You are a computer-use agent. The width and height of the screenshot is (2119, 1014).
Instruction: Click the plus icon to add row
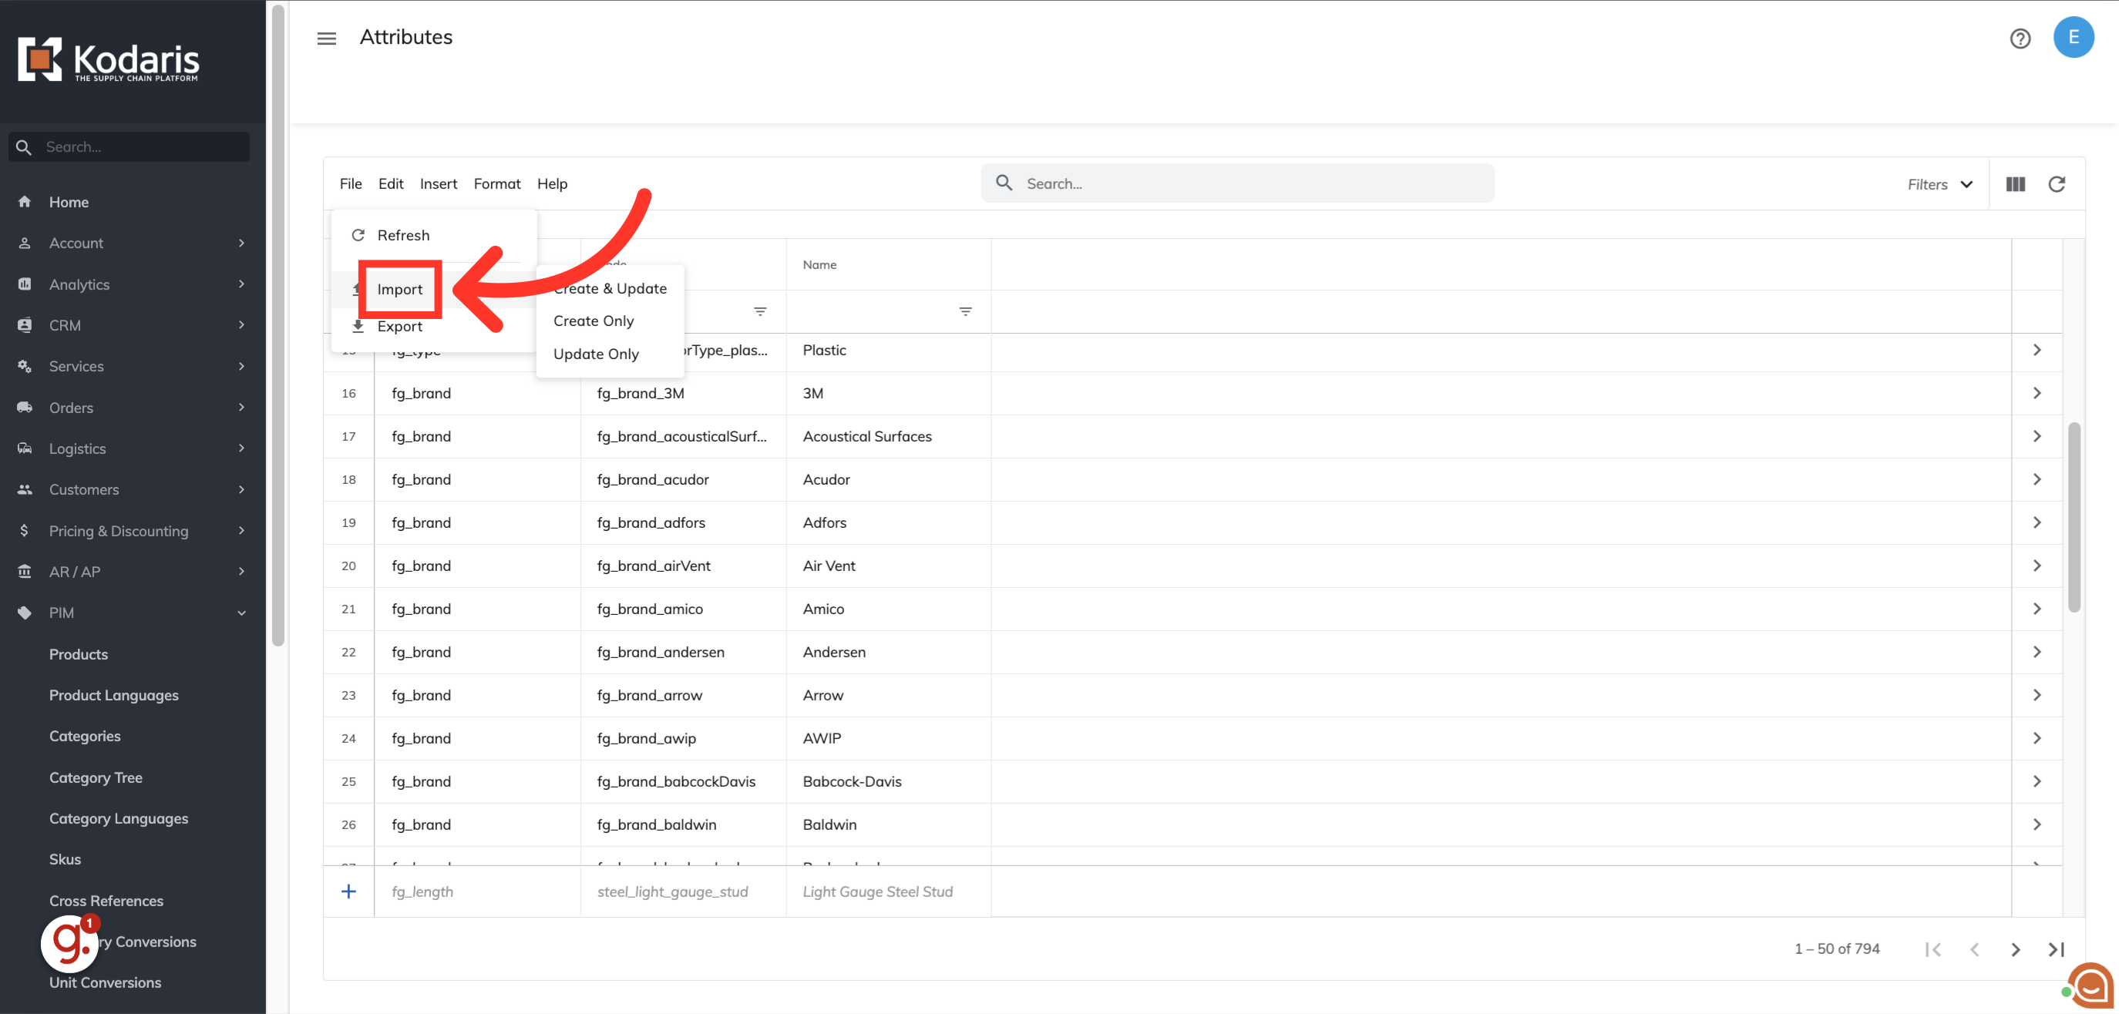(x=348, y=891)
